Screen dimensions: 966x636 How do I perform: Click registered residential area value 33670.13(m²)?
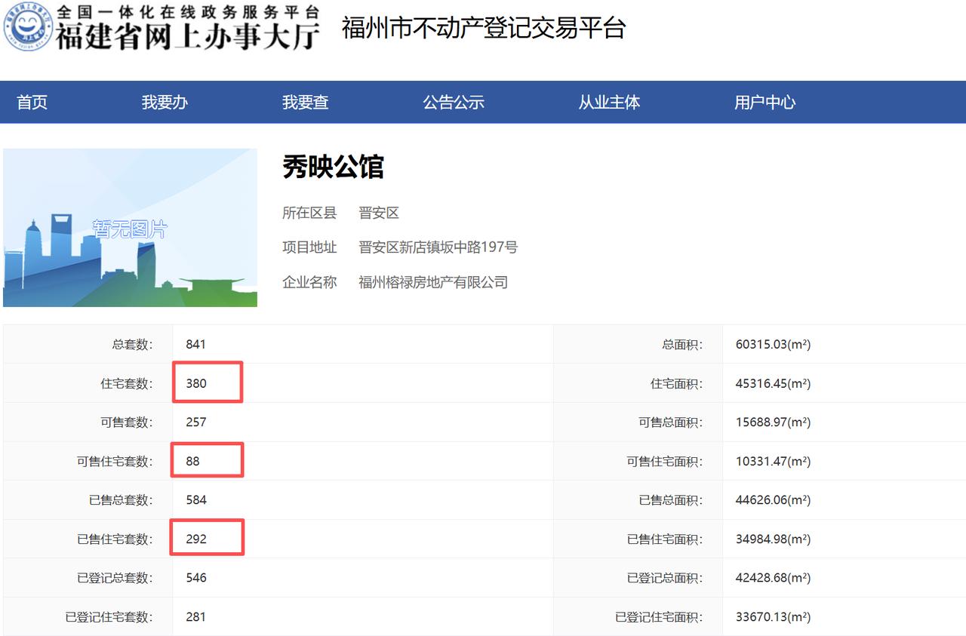(773, 617)
